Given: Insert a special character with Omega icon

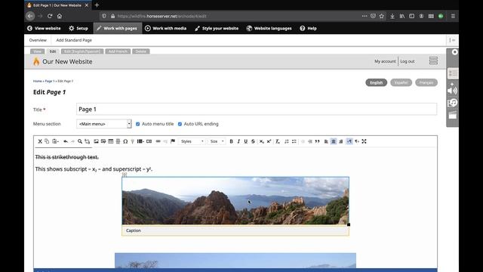Looking at the screenshot, I should click(x=125, y=141).
